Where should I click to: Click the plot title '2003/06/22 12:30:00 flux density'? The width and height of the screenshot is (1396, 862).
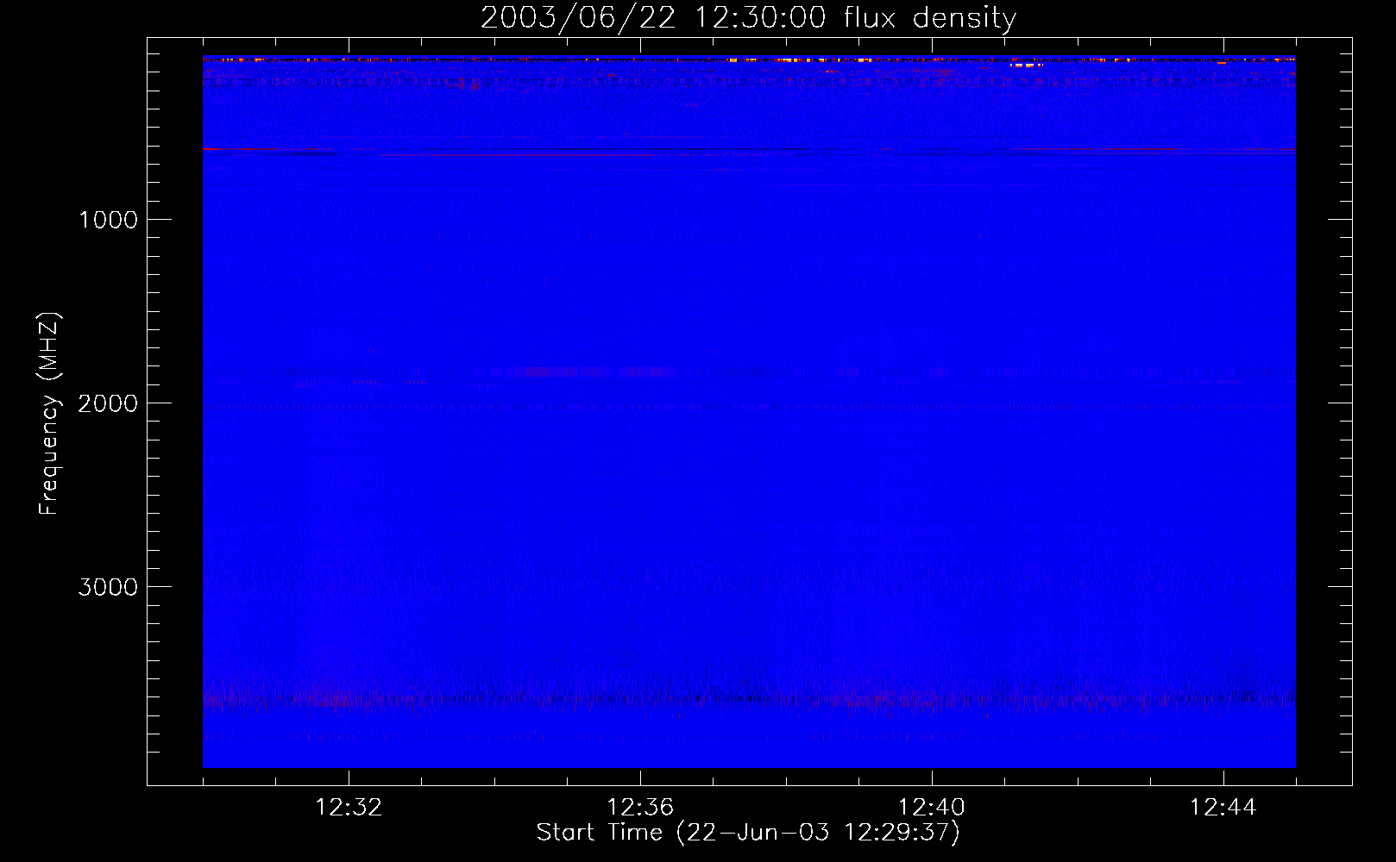click(x=748, y=18)
